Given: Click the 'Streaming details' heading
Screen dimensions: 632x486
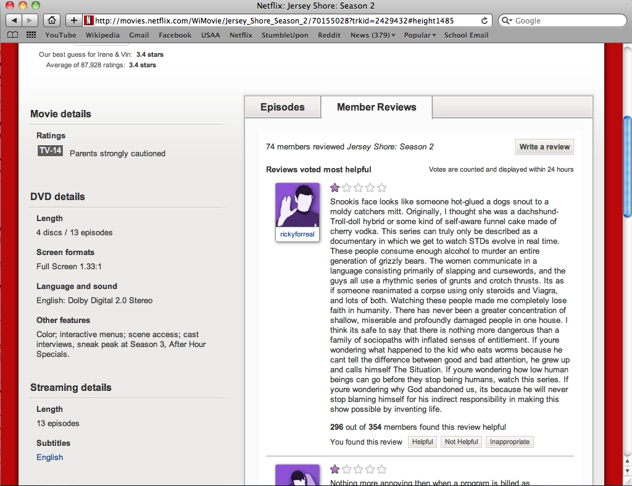Looking at the screenshot, I should tap(70, 387).
